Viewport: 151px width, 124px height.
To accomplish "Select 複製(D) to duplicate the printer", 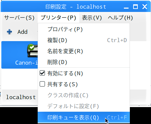I will [84, 40].
